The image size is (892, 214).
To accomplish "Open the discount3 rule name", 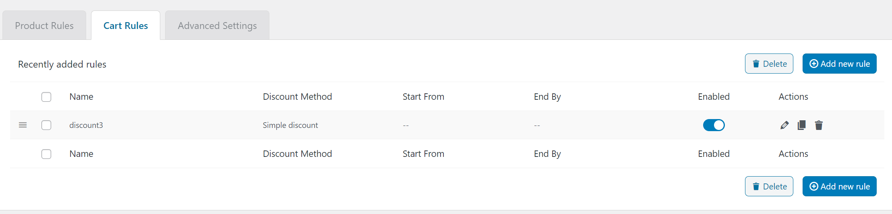I will click(86, 125).
